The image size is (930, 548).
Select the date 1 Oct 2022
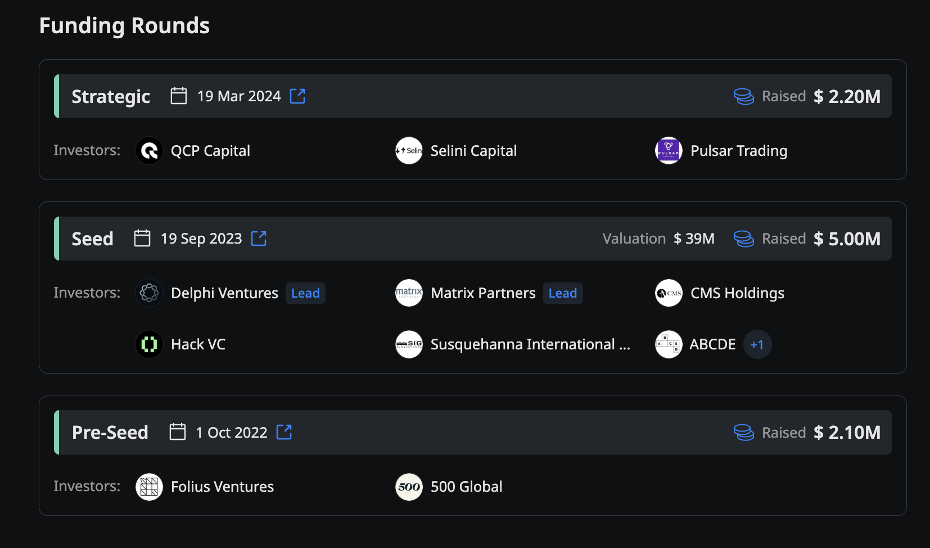point(232,432)
